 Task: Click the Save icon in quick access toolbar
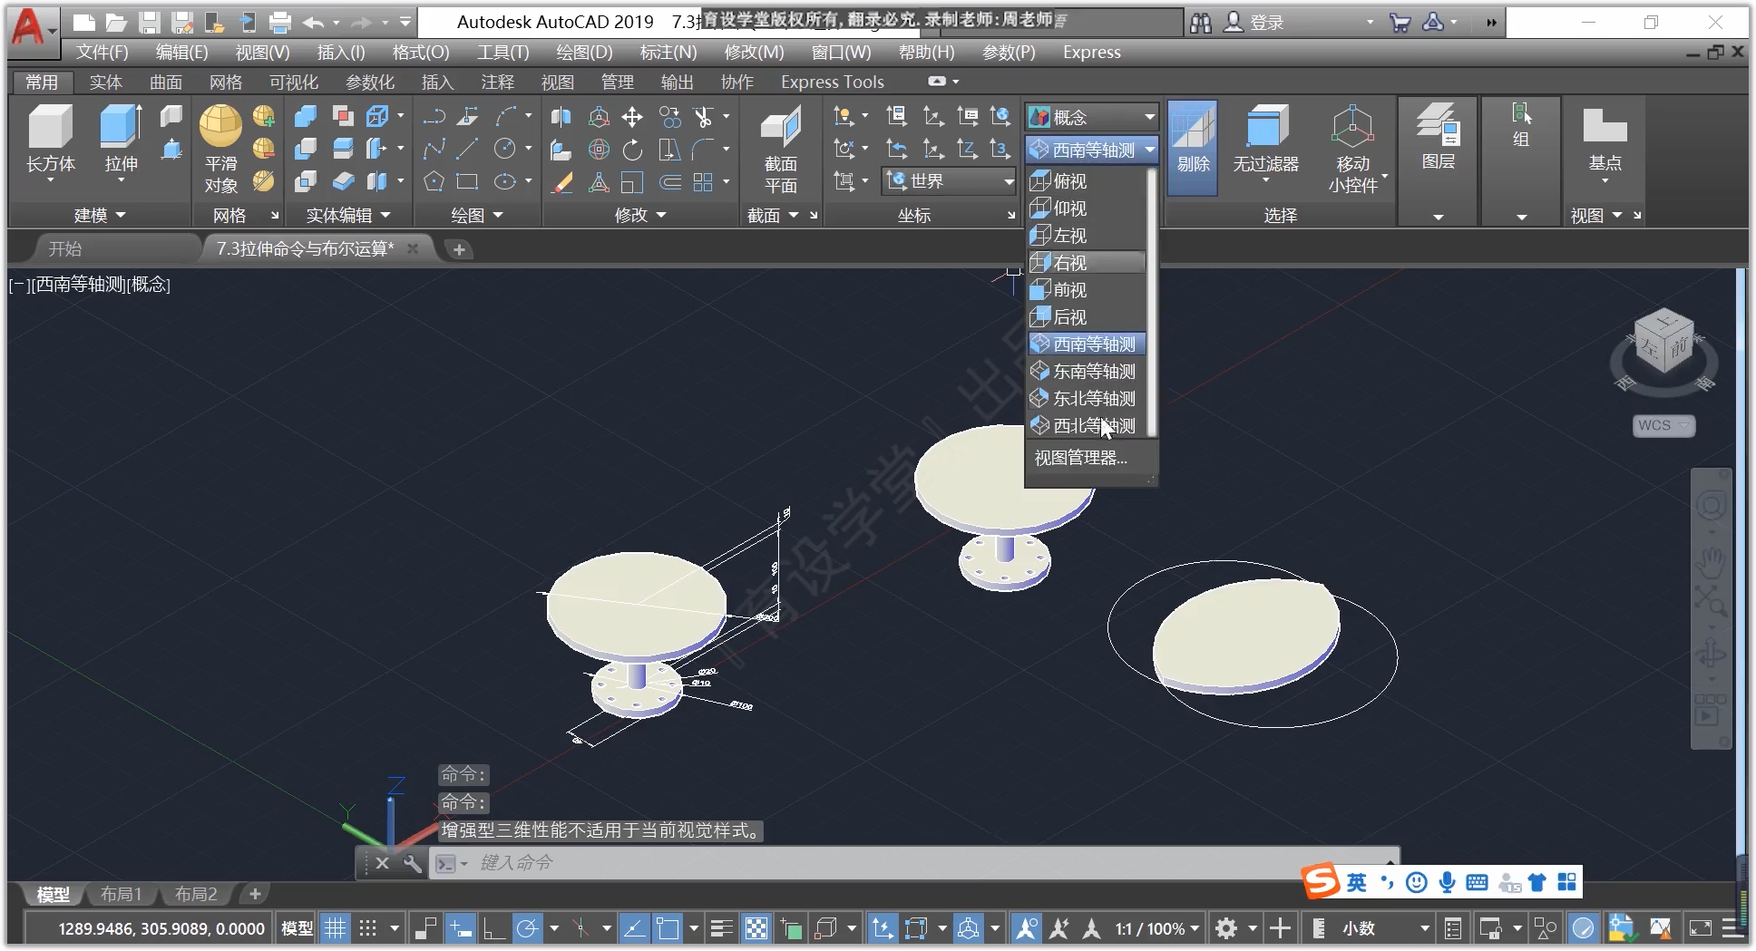pos(149,22)
